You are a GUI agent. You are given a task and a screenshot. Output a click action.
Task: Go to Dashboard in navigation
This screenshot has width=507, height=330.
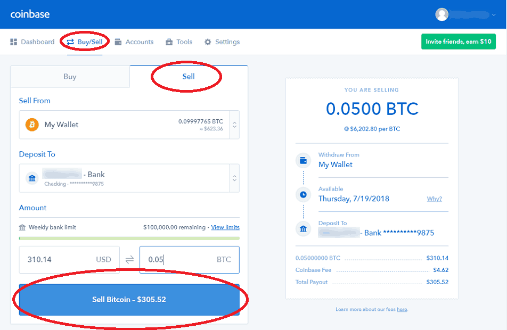(32, 42)
